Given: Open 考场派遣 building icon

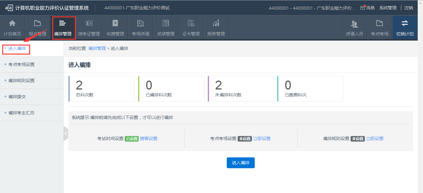Looking at the screenshot, I should pos(141,23).
